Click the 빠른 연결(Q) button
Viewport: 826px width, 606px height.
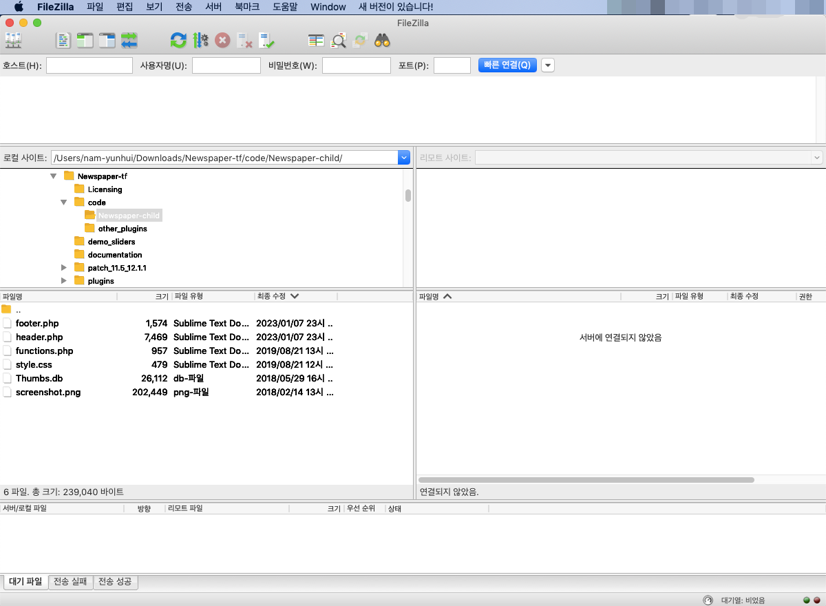(x=507, y=65)
